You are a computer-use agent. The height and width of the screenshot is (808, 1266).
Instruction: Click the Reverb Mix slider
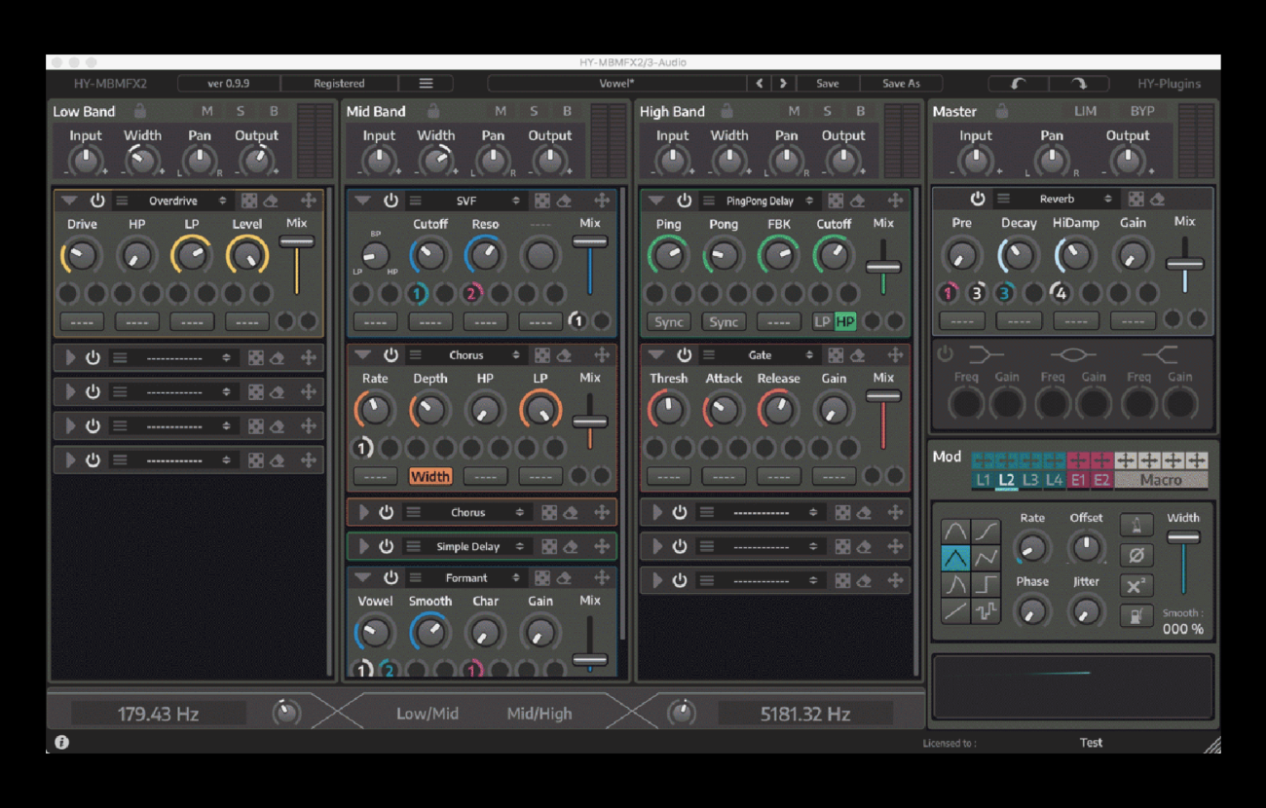click(1184, 262)
